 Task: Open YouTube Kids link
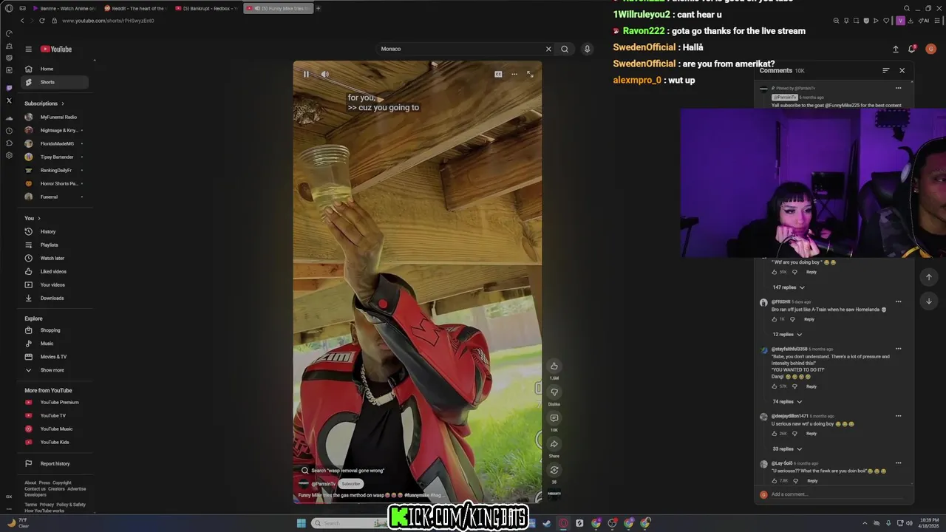54,442
